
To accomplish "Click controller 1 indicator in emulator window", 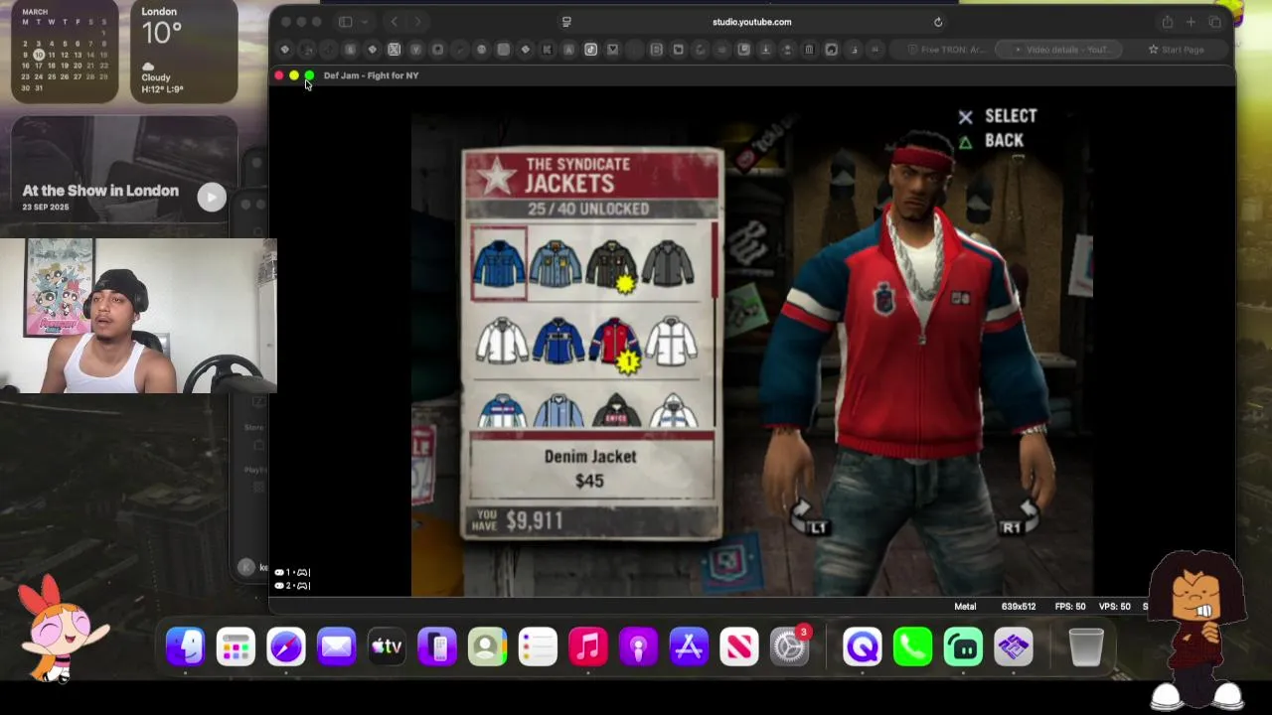I will [292, 572].
